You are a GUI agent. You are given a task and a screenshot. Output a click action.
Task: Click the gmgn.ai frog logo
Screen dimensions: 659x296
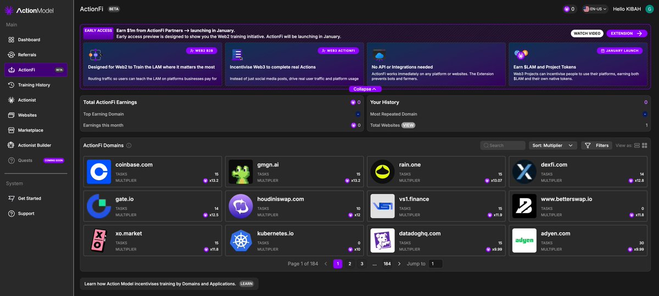(241, 172)
